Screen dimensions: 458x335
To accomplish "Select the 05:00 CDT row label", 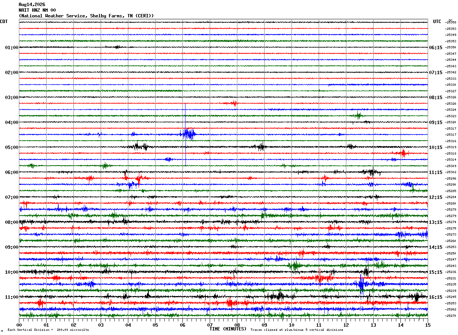I will 12,147.
